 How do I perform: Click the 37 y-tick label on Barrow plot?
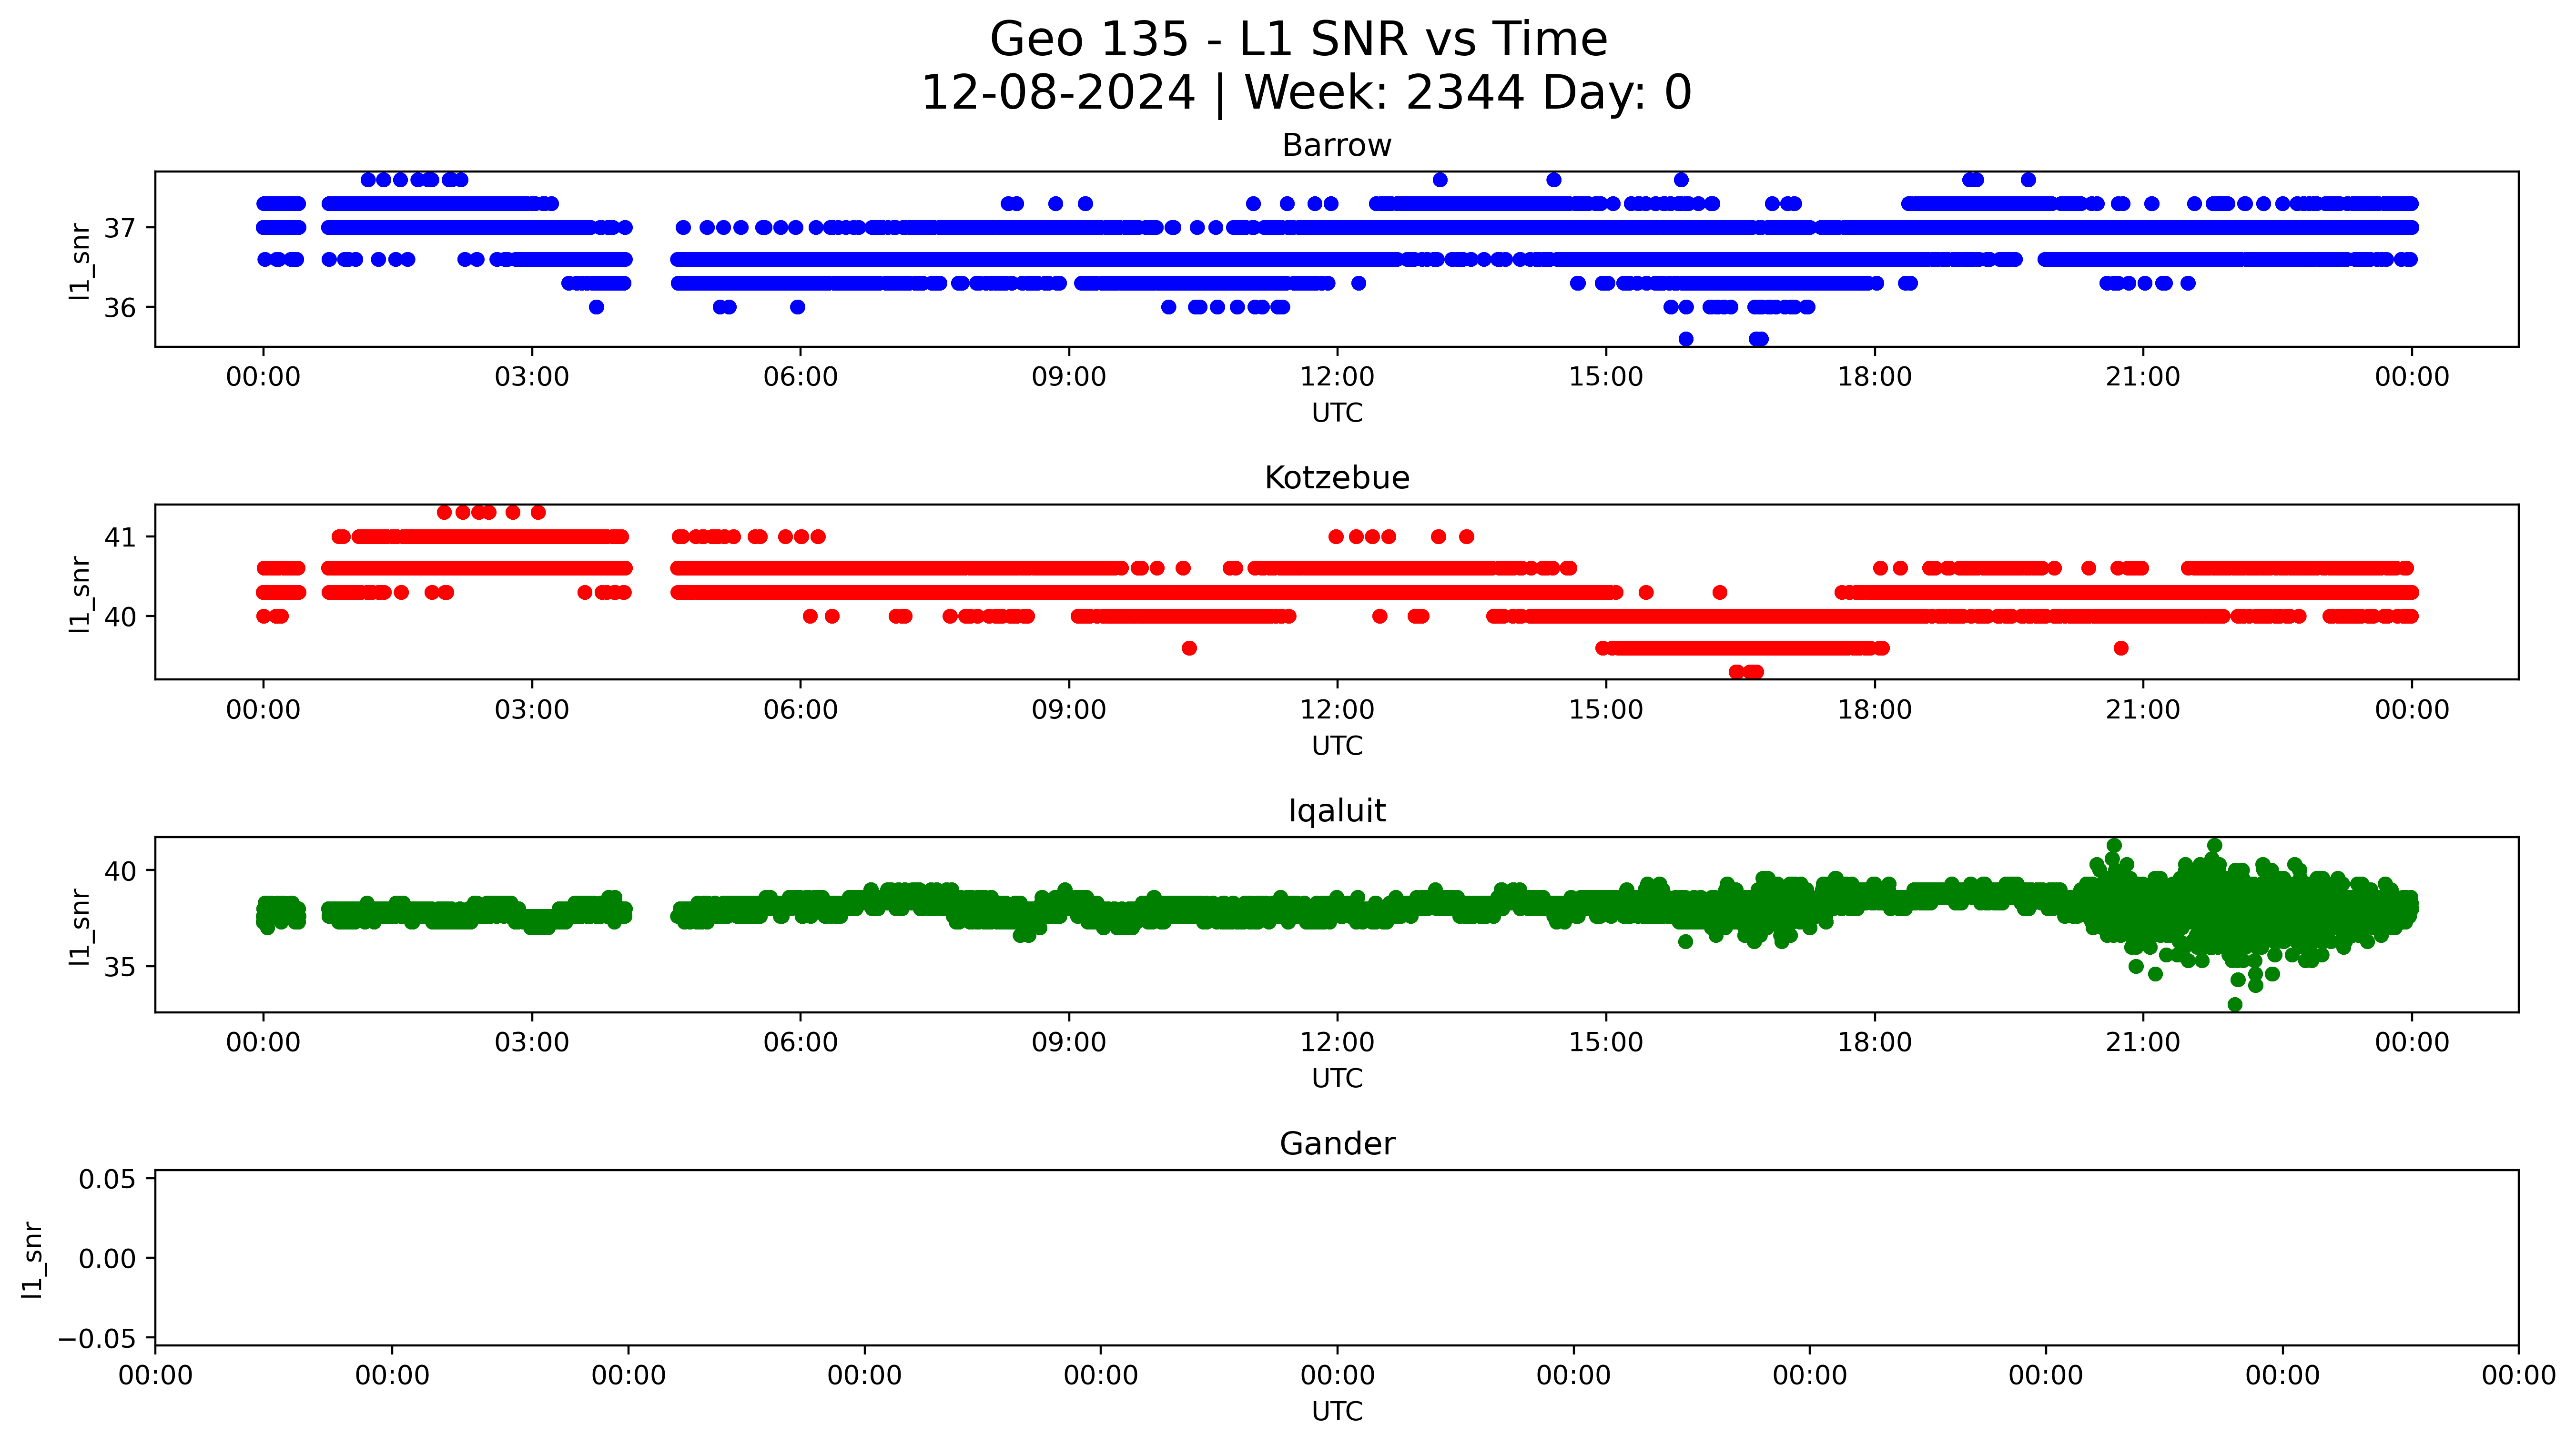[x=120, y=229]
